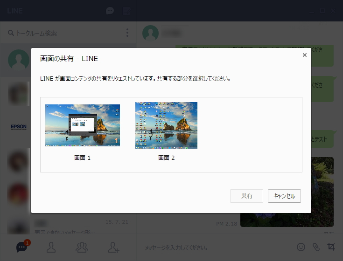Open the chat list more options menu
This screenshot has height=261, width=343.
[x=127, y=33]
